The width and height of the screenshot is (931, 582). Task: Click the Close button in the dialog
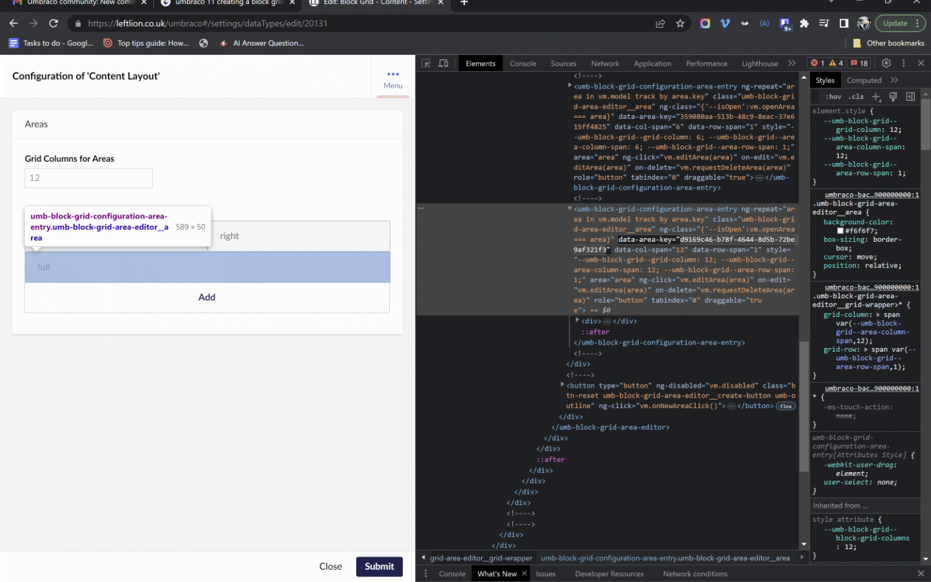(x=330, y=566)
